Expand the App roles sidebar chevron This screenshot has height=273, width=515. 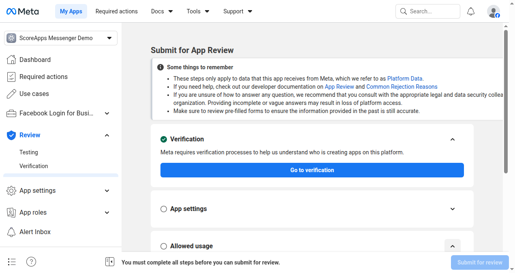coord(107,213)
